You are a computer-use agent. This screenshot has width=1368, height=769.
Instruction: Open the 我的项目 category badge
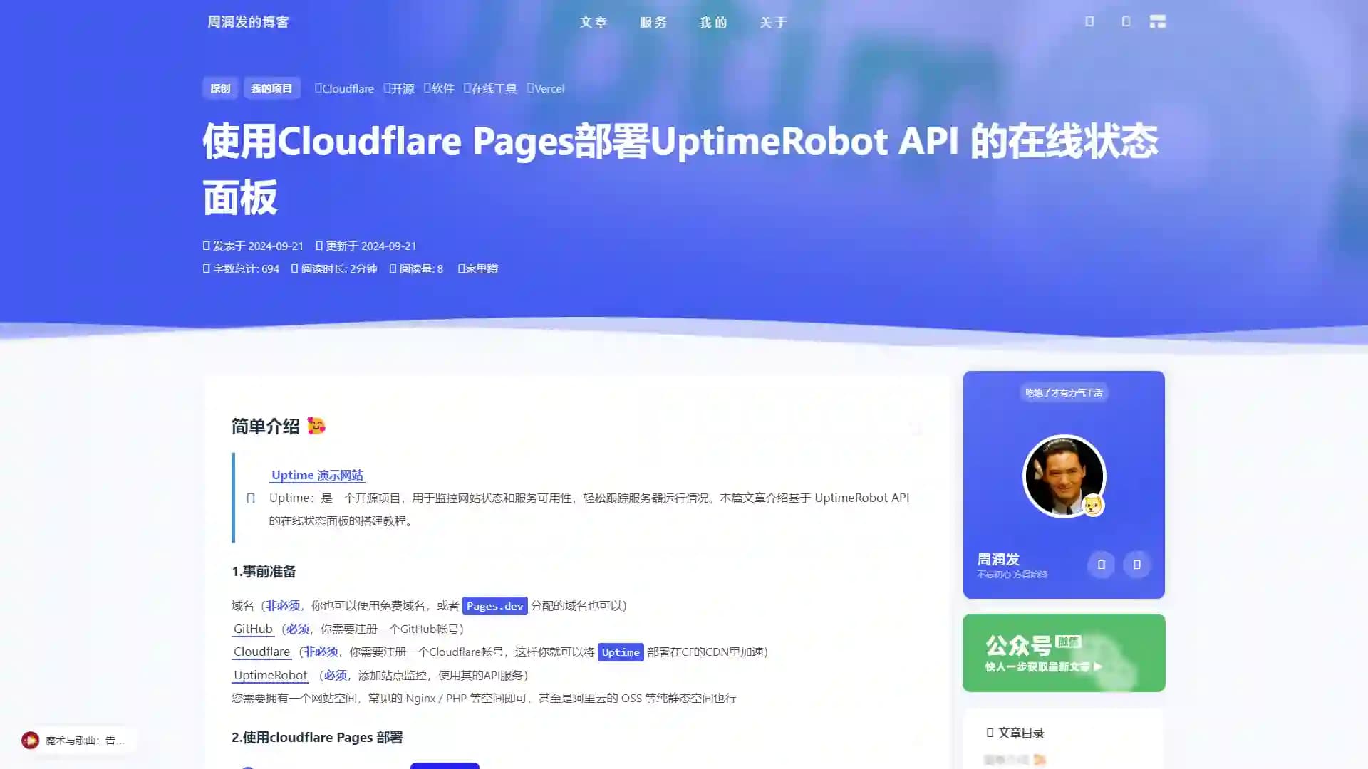click(271, 88)
